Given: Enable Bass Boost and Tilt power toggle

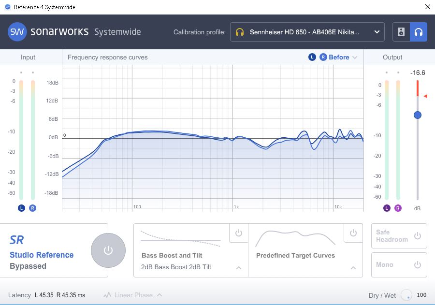Looking at the screenshot, I should tap(239, 233).
